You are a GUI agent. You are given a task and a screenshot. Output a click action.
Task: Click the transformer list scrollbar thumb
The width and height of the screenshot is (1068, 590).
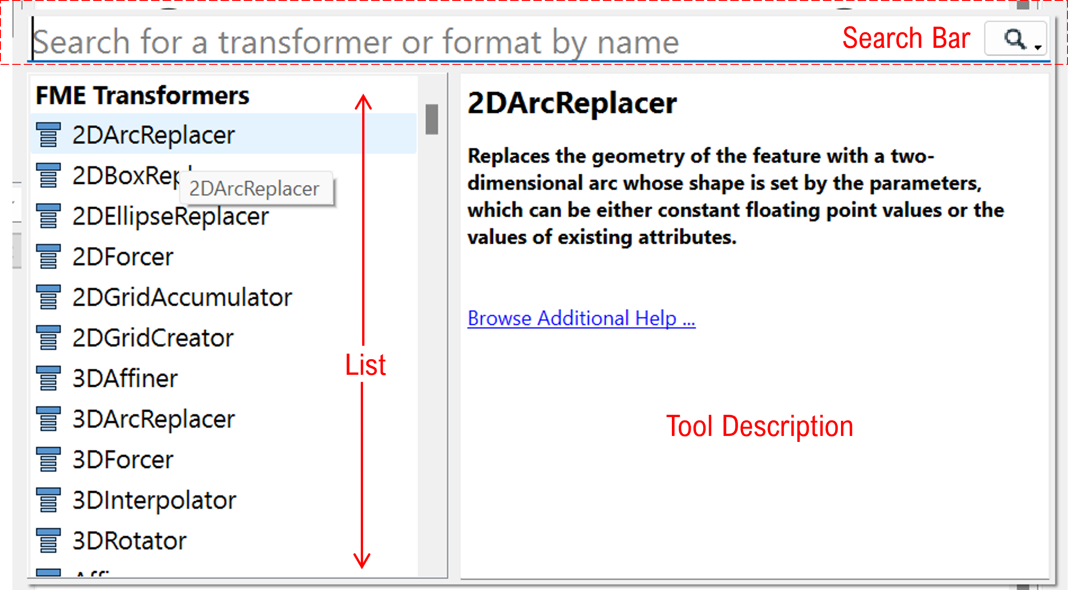point(432,119)
